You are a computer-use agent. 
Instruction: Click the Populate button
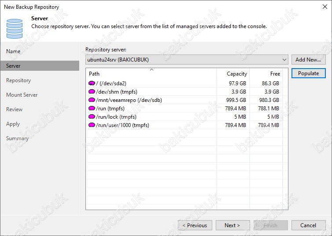[309, 73]
